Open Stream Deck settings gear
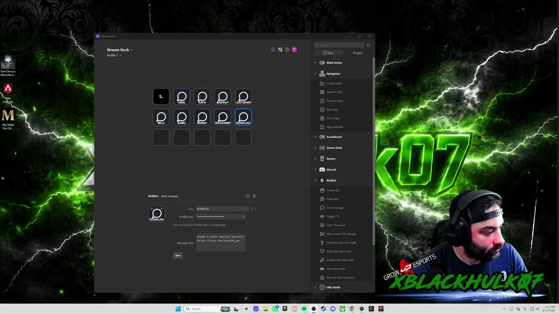559x314 pixels. [x=287, y=50]
